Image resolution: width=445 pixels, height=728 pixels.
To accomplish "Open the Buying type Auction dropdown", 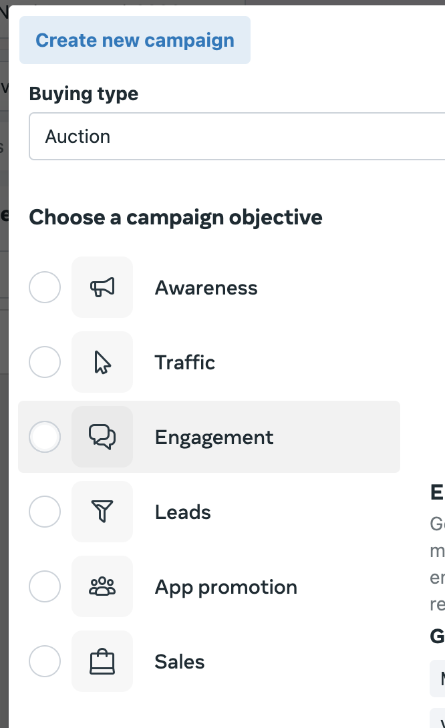I will [x=237, y=137].
